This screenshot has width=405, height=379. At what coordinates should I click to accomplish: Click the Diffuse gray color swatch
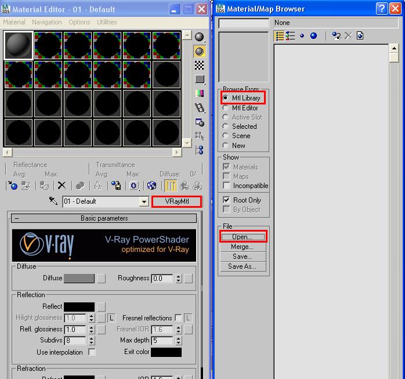[x=79, y=279]
